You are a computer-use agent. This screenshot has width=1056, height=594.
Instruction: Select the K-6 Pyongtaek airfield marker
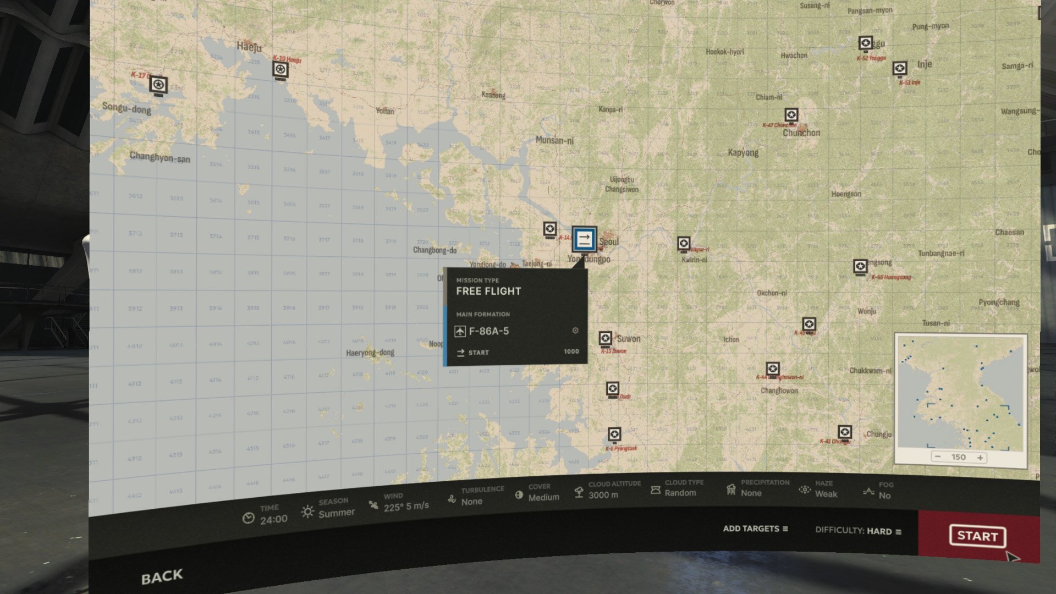(614, 435)
